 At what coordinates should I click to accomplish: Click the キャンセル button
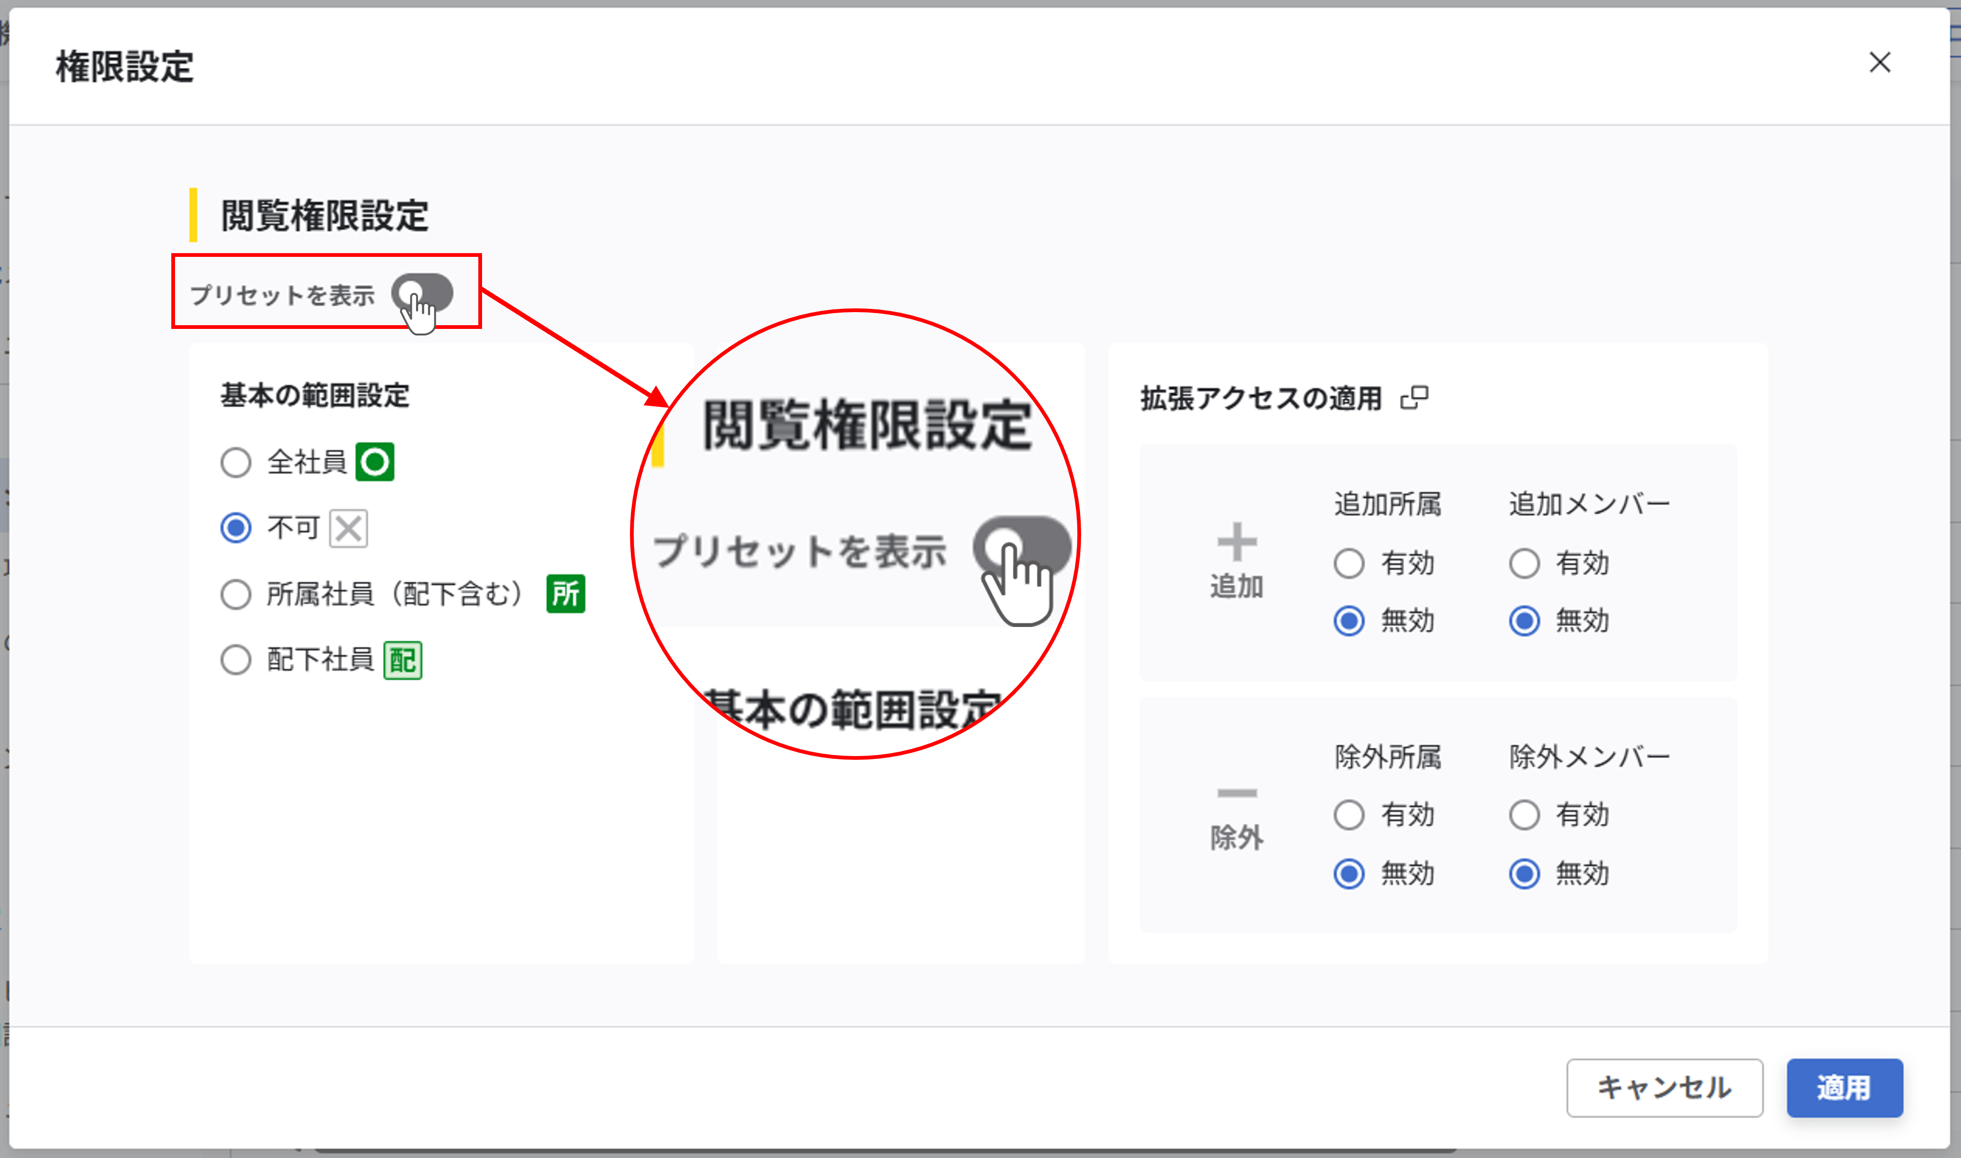pyautogui.click(x=1664, y=1088)
